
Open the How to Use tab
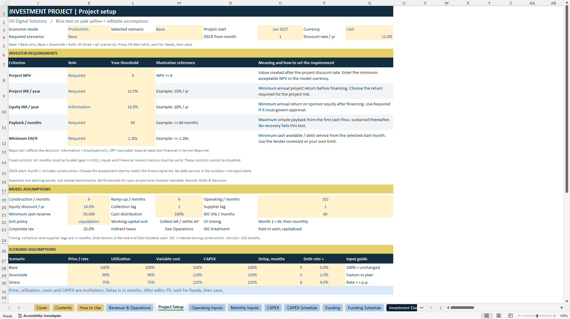coord(90,308)
